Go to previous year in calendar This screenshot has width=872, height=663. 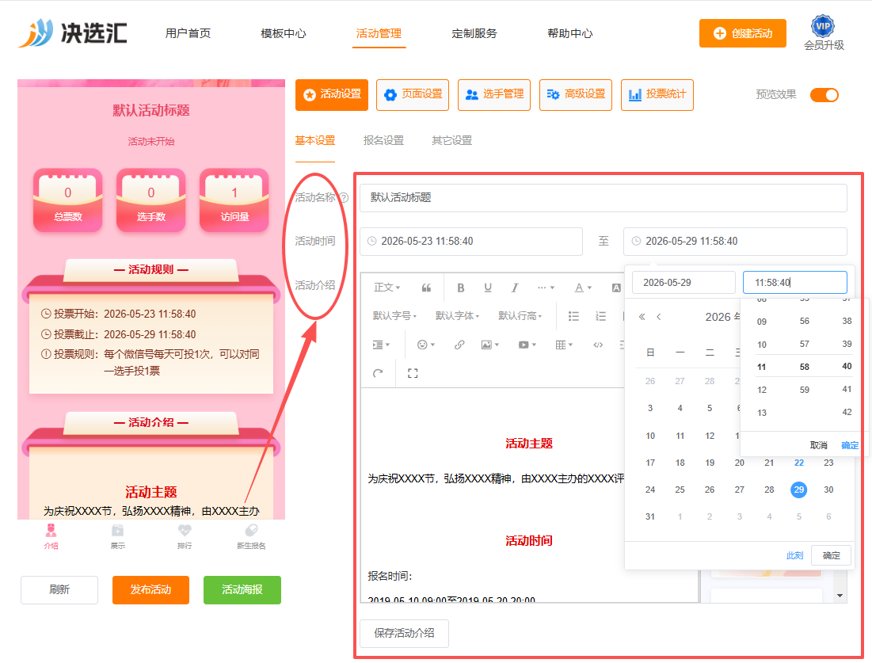click(642, 317)
